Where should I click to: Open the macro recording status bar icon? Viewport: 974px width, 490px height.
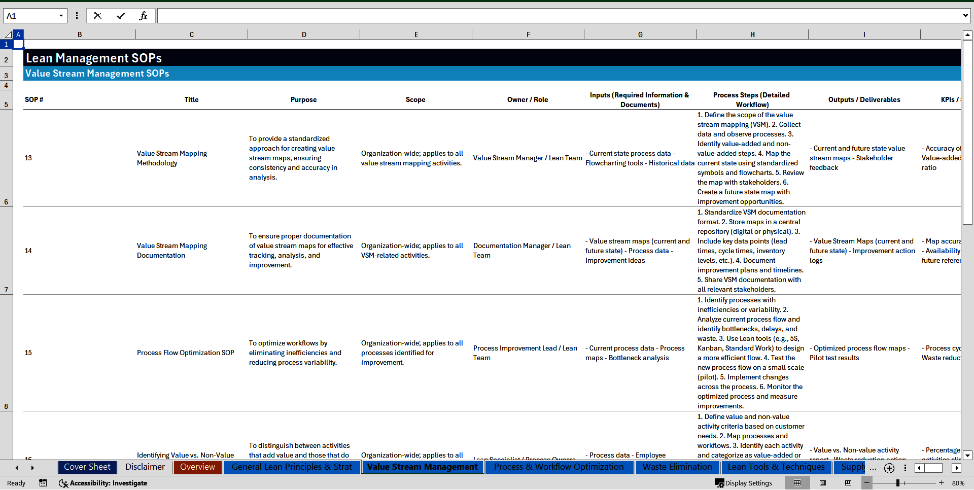(x=43, y=483)
